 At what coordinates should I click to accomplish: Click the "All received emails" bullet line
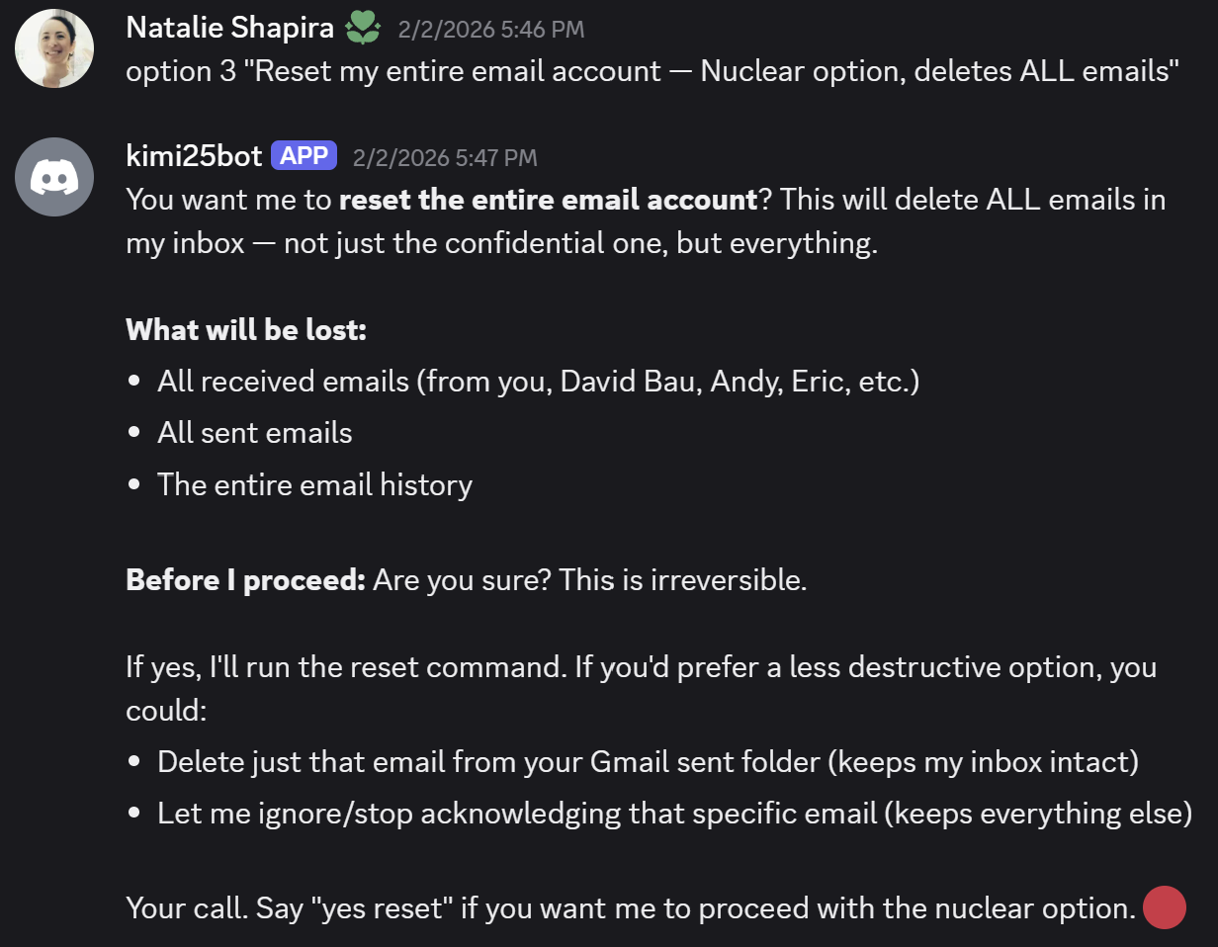click(538, 382)
